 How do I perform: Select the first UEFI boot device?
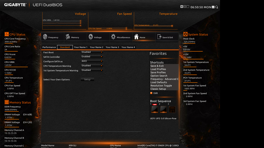pos(154,109)
